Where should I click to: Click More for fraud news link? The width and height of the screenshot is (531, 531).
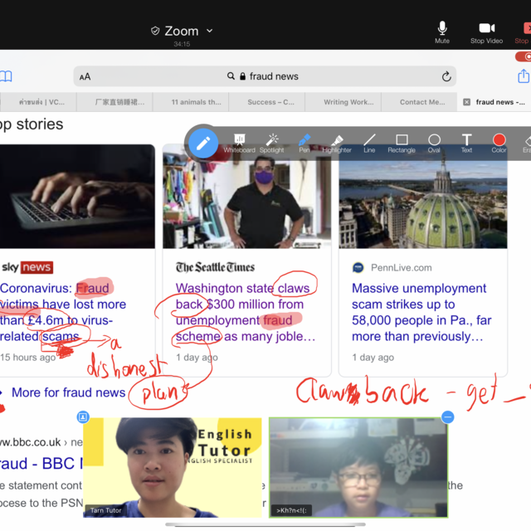coord(68,392)
